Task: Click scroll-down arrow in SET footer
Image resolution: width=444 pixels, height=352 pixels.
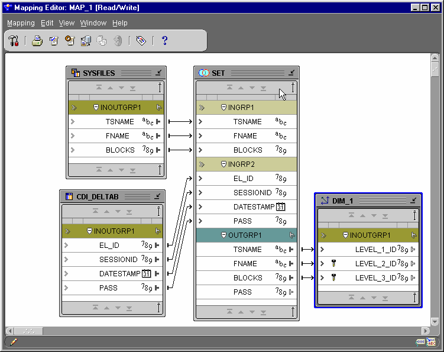Action: click(252, 312)
